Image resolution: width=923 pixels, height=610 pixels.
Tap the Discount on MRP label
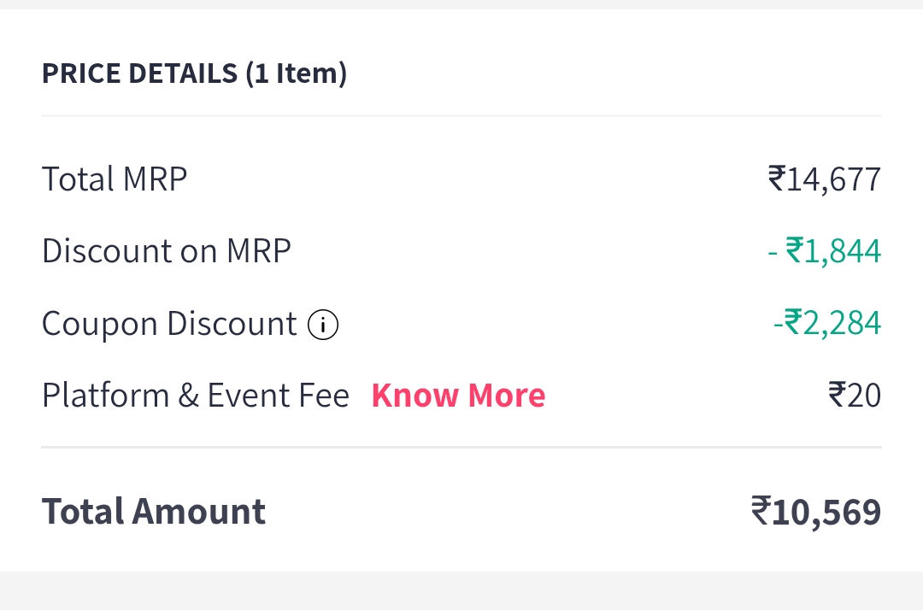167,251
